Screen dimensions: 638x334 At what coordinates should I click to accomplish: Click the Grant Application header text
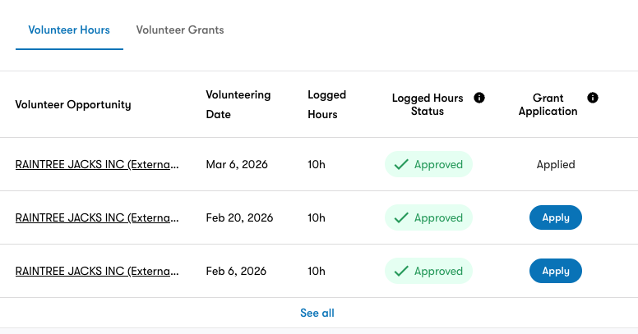tap(548, 104)
